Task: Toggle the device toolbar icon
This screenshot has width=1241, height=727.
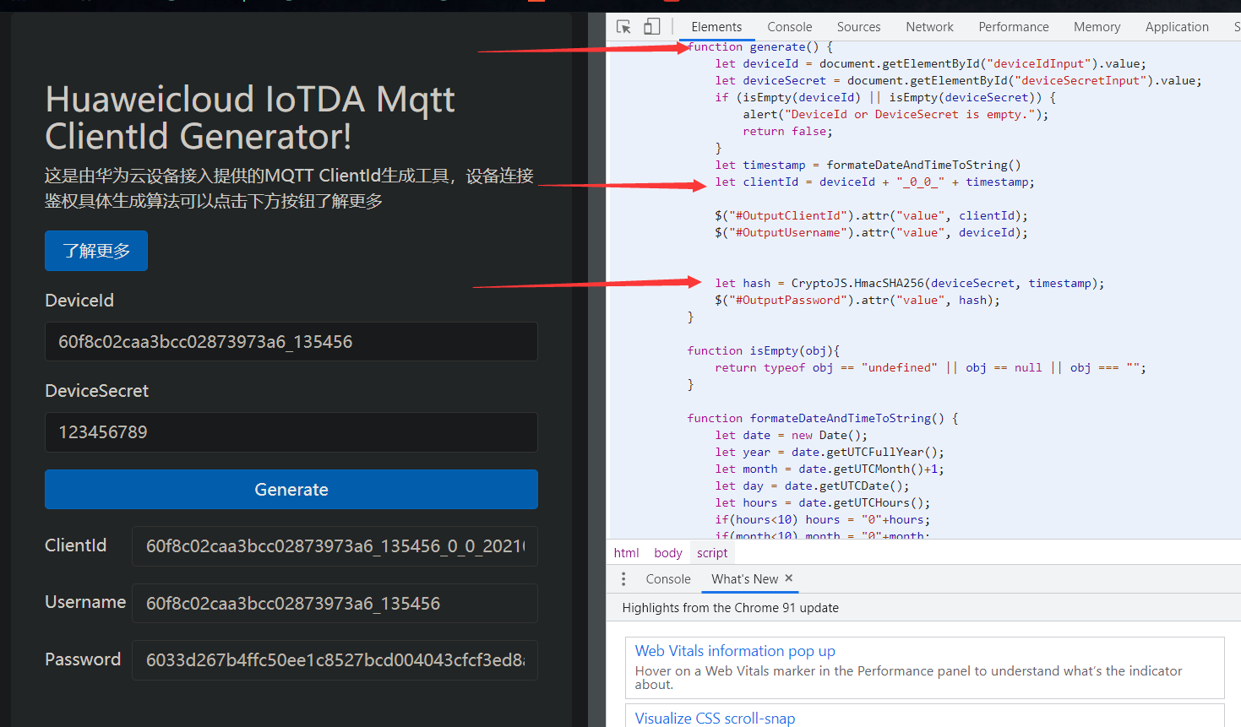Action: pyautogui.click(x=651, y=27)
